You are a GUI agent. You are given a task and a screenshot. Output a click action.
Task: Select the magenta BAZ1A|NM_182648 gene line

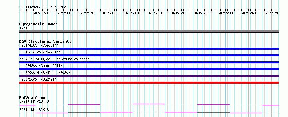pos(149,112)
